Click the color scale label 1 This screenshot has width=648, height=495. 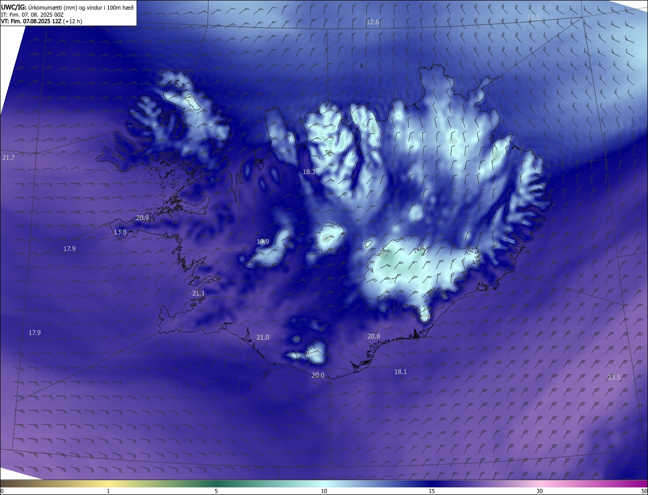tap(108, 491)
